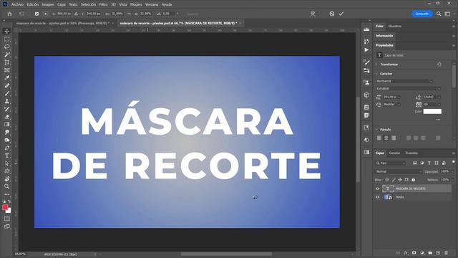Select the Rectangular Marquee tool
Image resolution: width=458 pixels, height=258 pixels.
pos(7,39)
